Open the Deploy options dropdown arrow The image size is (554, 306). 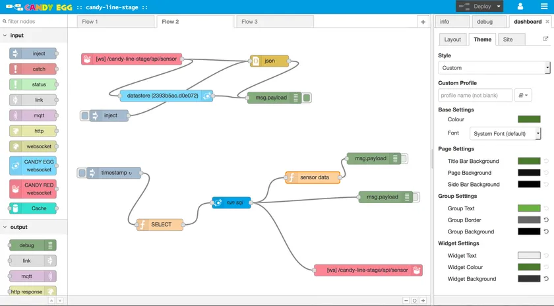point(499,7)
